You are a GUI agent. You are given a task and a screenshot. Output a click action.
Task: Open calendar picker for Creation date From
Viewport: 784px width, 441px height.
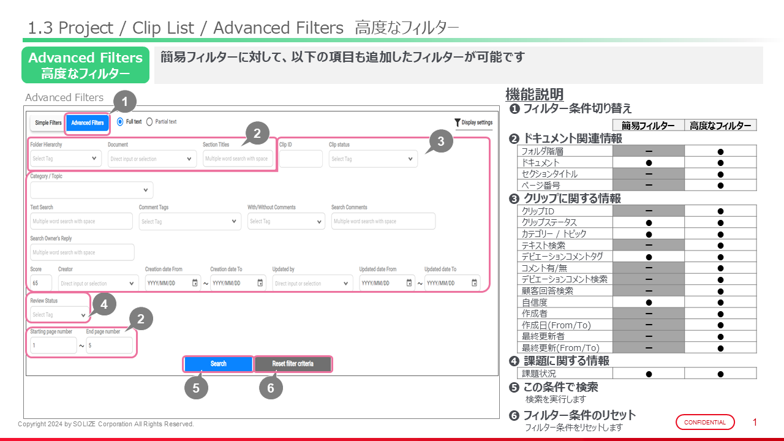(x=195, y=283)
